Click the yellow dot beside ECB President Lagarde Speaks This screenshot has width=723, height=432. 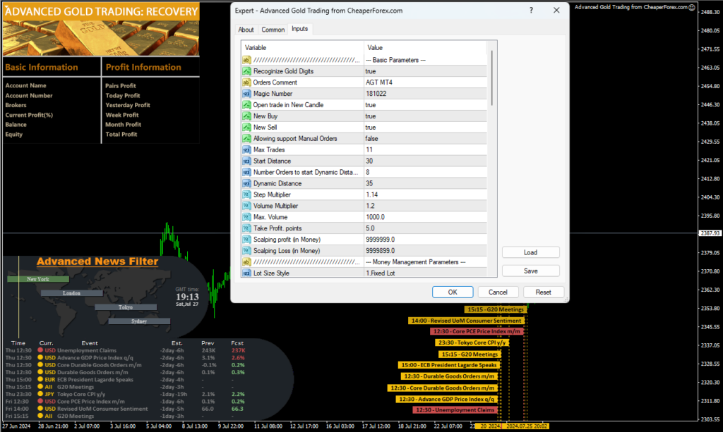point(40,379)
